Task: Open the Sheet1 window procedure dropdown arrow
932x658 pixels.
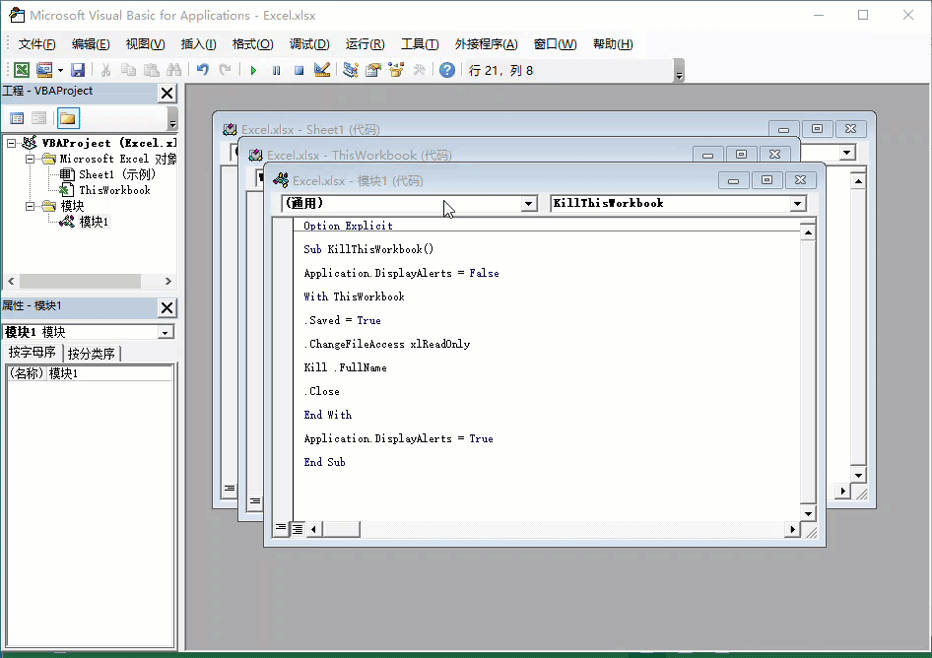Action: point(847,153)
